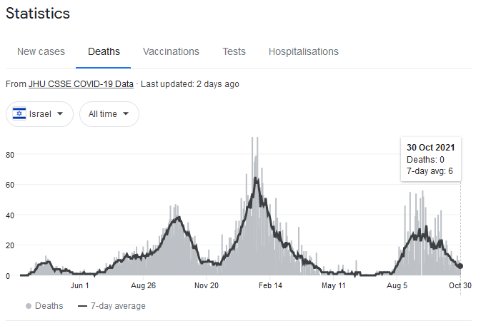Click the Deaths legend label
Image resolution: width=496 pixels, height=331 pixels.
pos(49,306)
